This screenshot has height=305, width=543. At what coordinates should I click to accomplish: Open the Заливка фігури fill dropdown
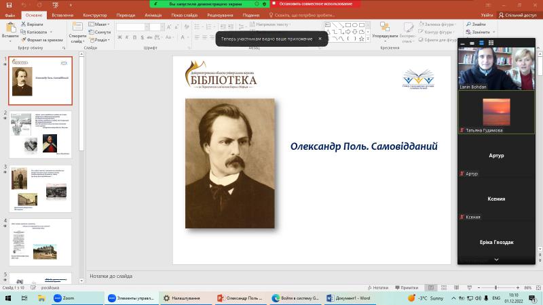(x=437, y=24)
